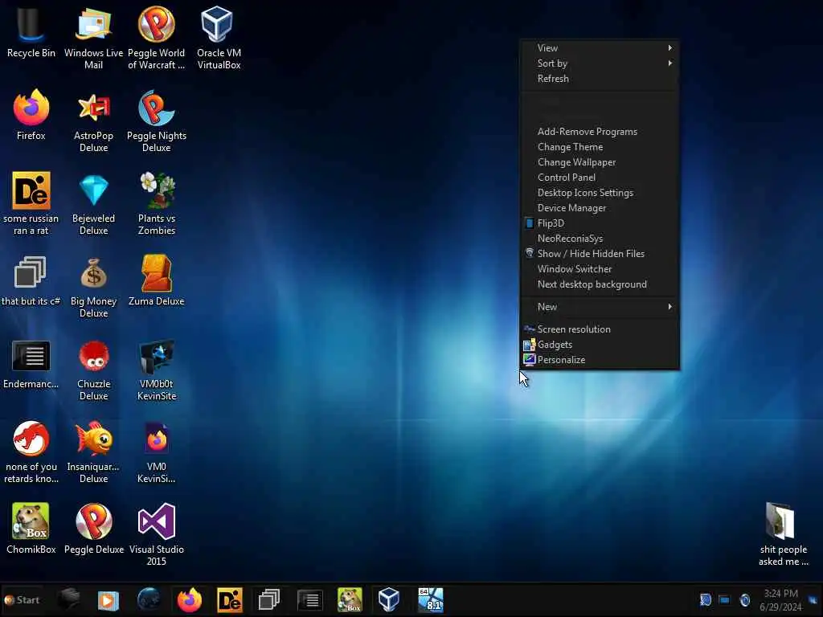Click the dark cube icon next to Start
Screen dimensions: 823x617
coord(68,599)
